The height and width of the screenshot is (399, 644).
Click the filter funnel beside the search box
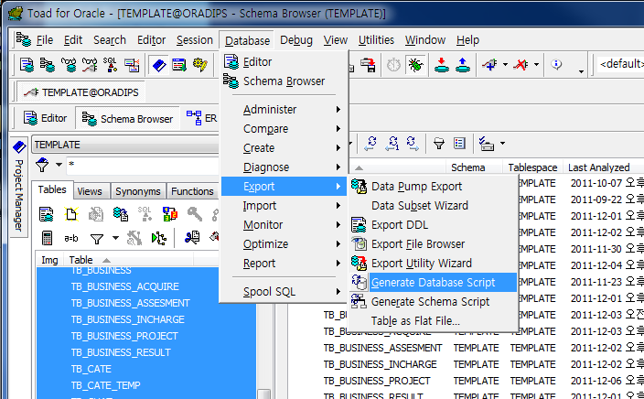(42, 165)
